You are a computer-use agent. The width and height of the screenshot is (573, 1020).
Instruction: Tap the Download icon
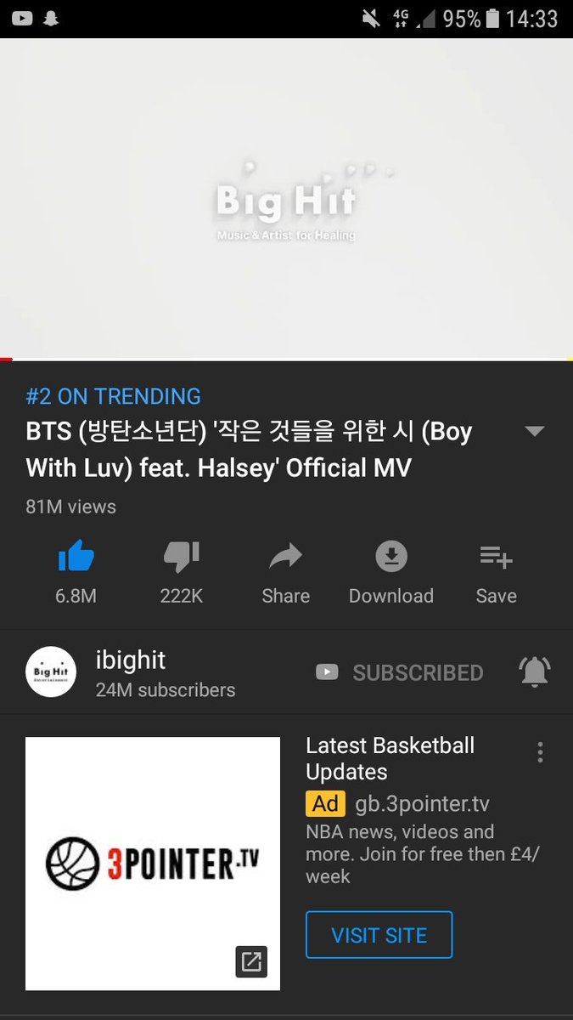[391, 558]
